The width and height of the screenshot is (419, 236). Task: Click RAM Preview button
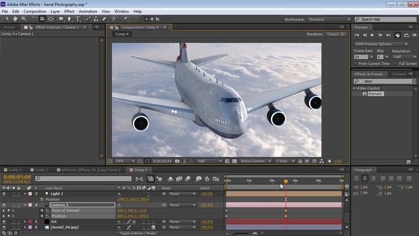[414, 35]
